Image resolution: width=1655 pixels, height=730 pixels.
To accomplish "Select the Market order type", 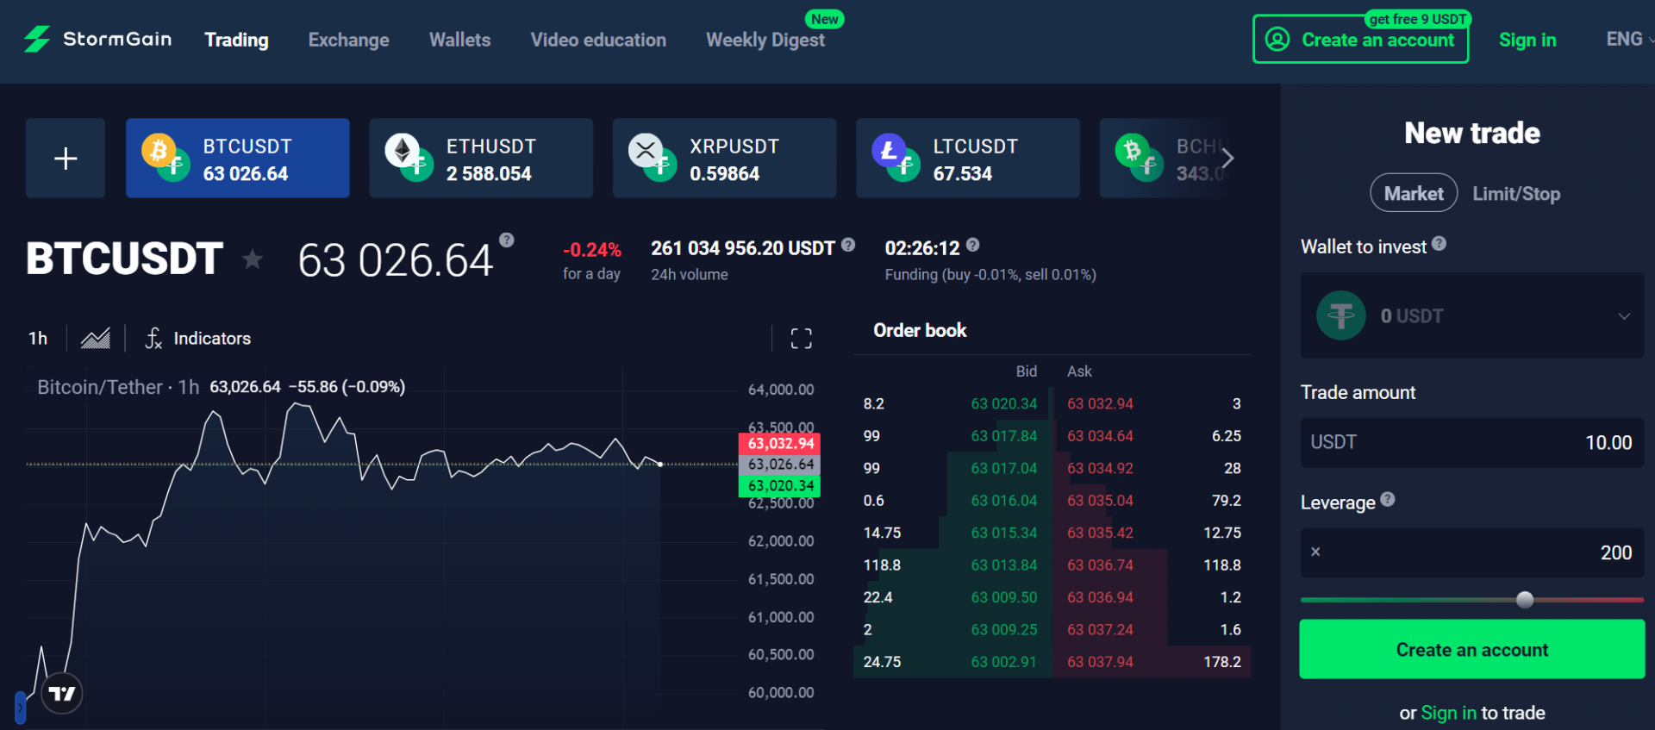I will (x=1414, y=193).
